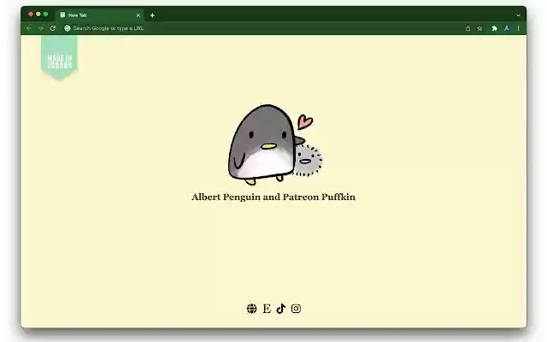Expand the tab search chevron
Screen dimensions: 547x342
click(x=519, y=15)
